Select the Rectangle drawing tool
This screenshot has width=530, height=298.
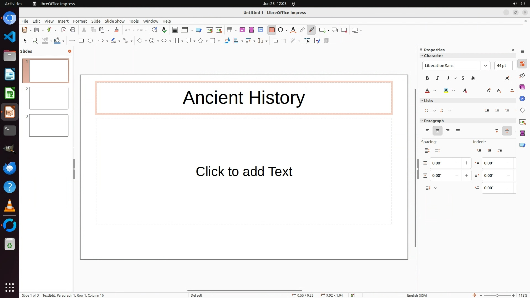(81, 41)
